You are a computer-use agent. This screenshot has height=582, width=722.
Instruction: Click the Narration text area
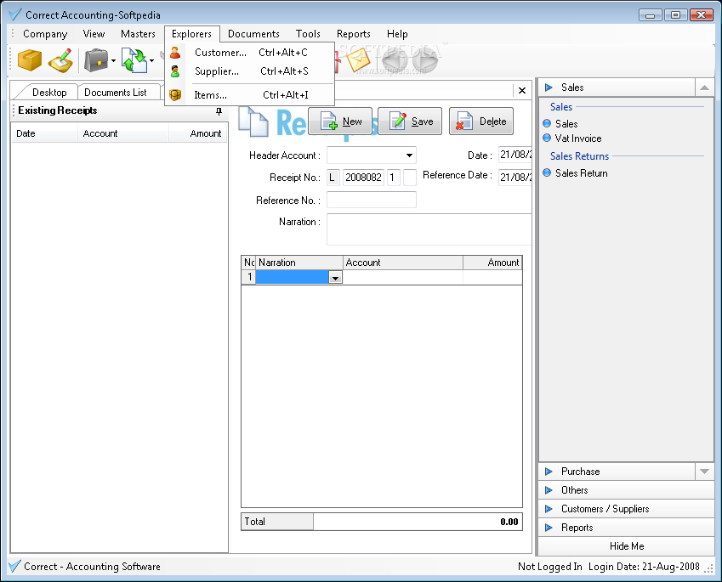[429, 229]
